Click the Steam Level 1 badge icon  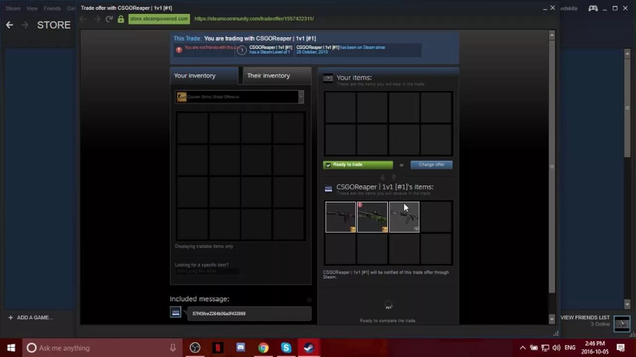tap(241, 50)
